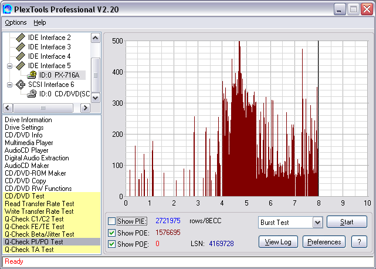Click the question mark help button
376x269 pixels.
(x=359, y=242)
